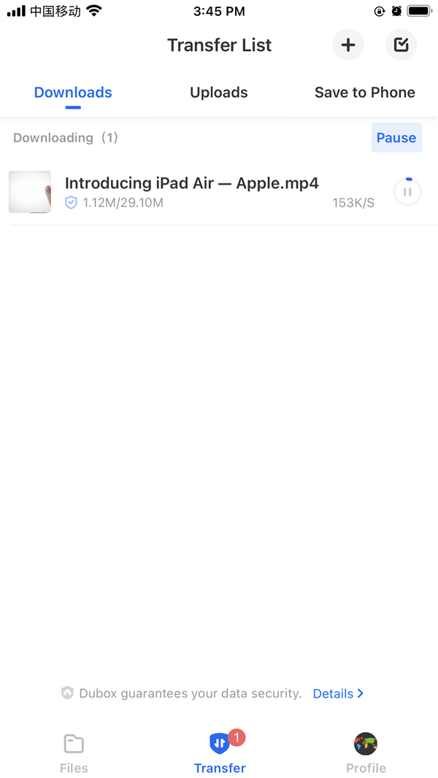Open multi-select edit checkbox icon
438x778 pixels.
(x=401, y=45)
